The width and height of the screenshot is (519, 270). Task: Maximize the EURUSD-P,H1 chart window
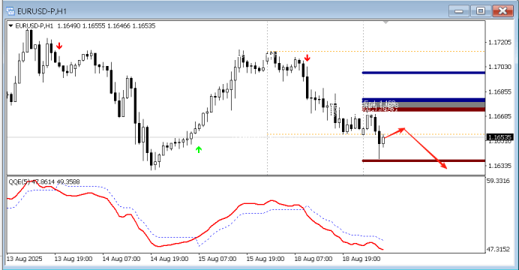coord(481,11)
